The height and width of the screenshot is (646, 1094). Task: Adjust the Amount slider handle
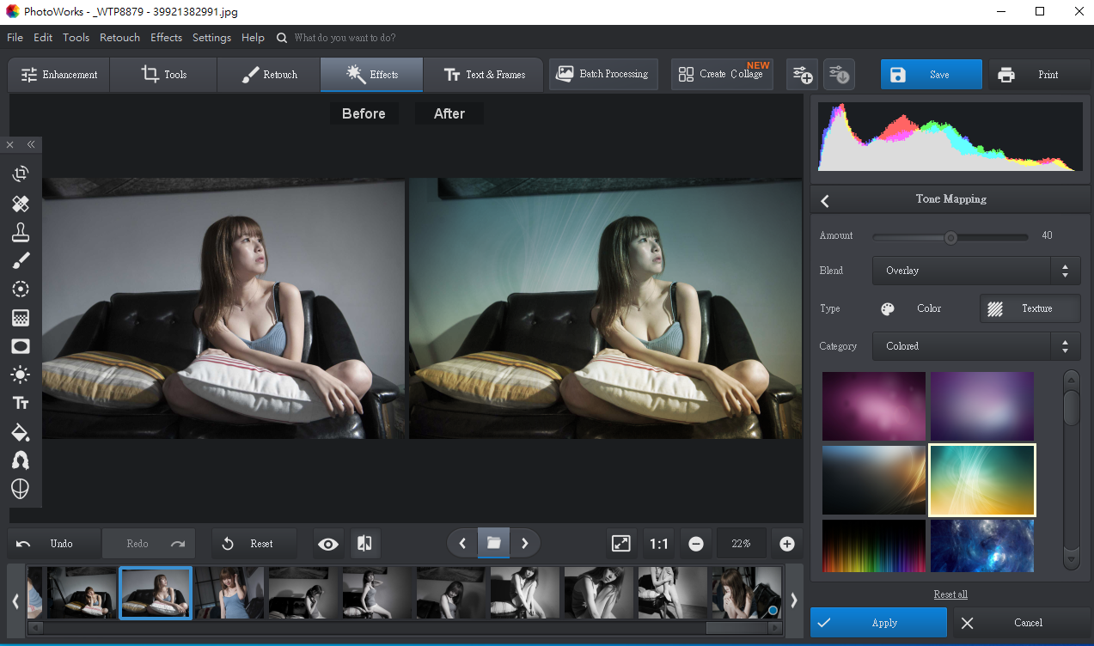coord(950,237)
